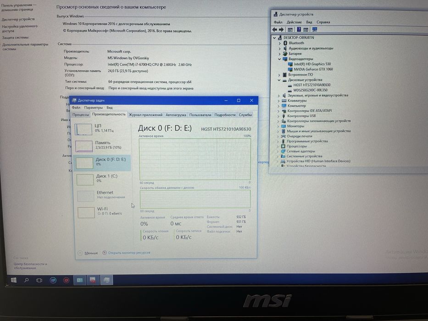
Task: Open Справка menu in Device Manager
Action: 323,22
